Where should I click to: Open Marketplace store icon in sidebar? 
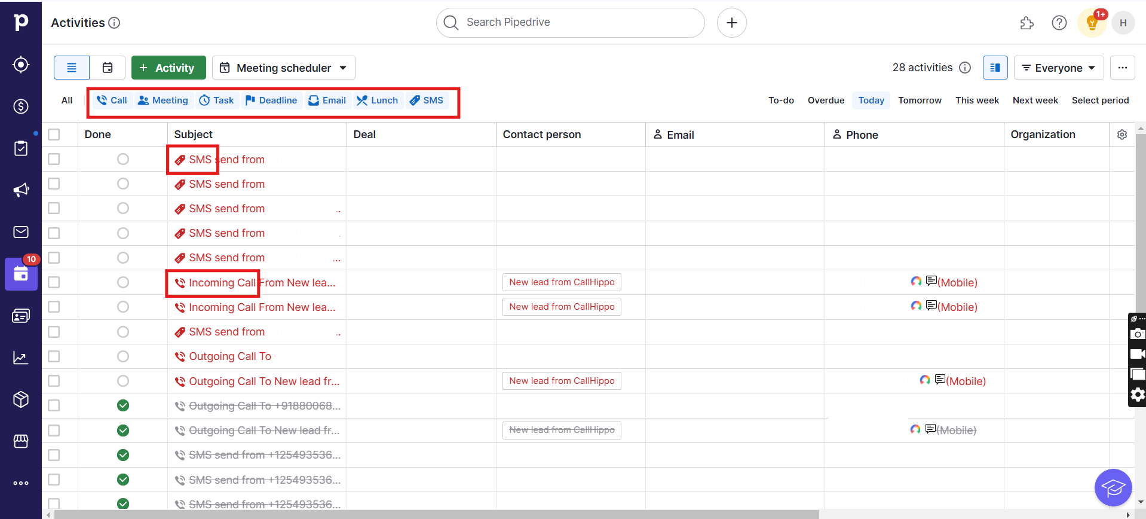coord(21,441)
